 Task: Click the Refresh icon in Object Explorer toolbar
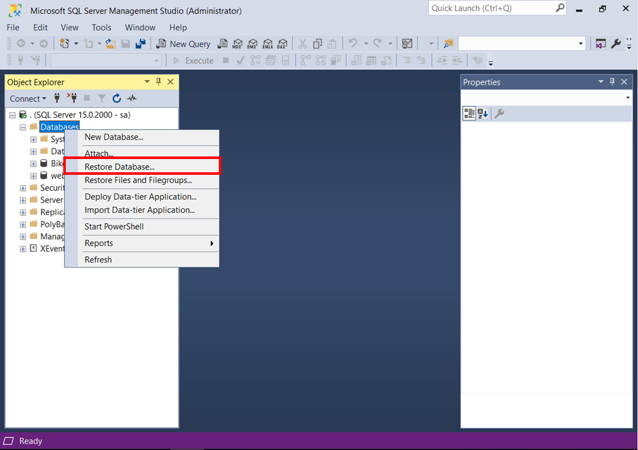[117, 98]
